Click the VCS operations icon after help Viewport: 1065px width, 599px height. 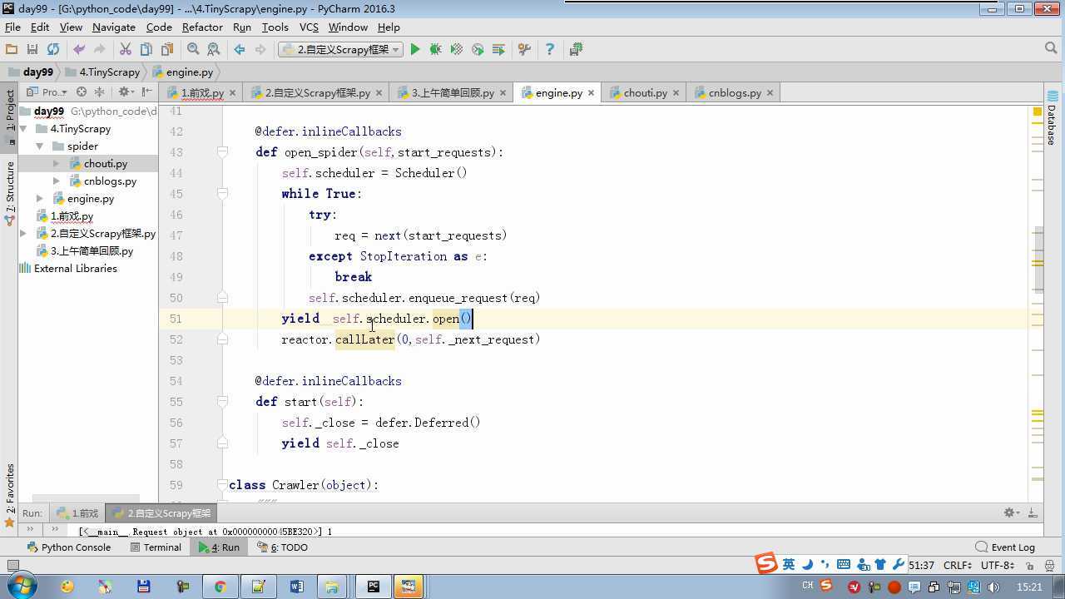(576, 50)
